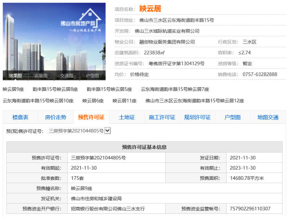Click the 映云居 project title

coord(150,9)
